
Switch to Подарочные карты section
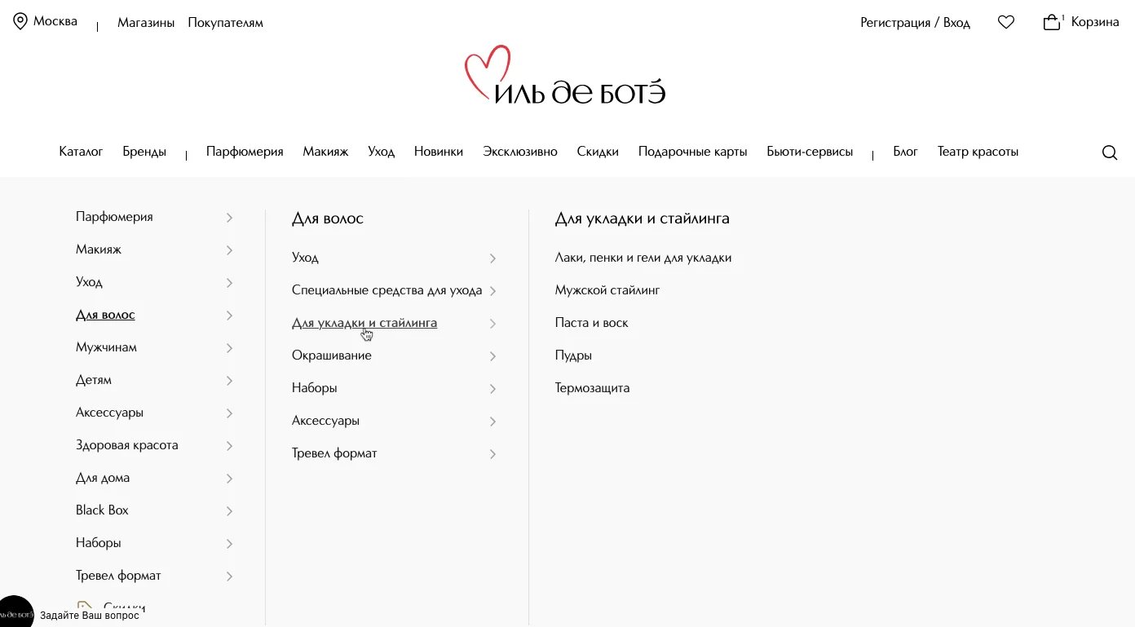[692, 152]
